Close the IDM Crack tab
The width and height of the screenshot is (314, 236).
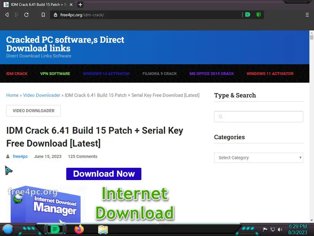pyautogui.click(x=71, y=5)
